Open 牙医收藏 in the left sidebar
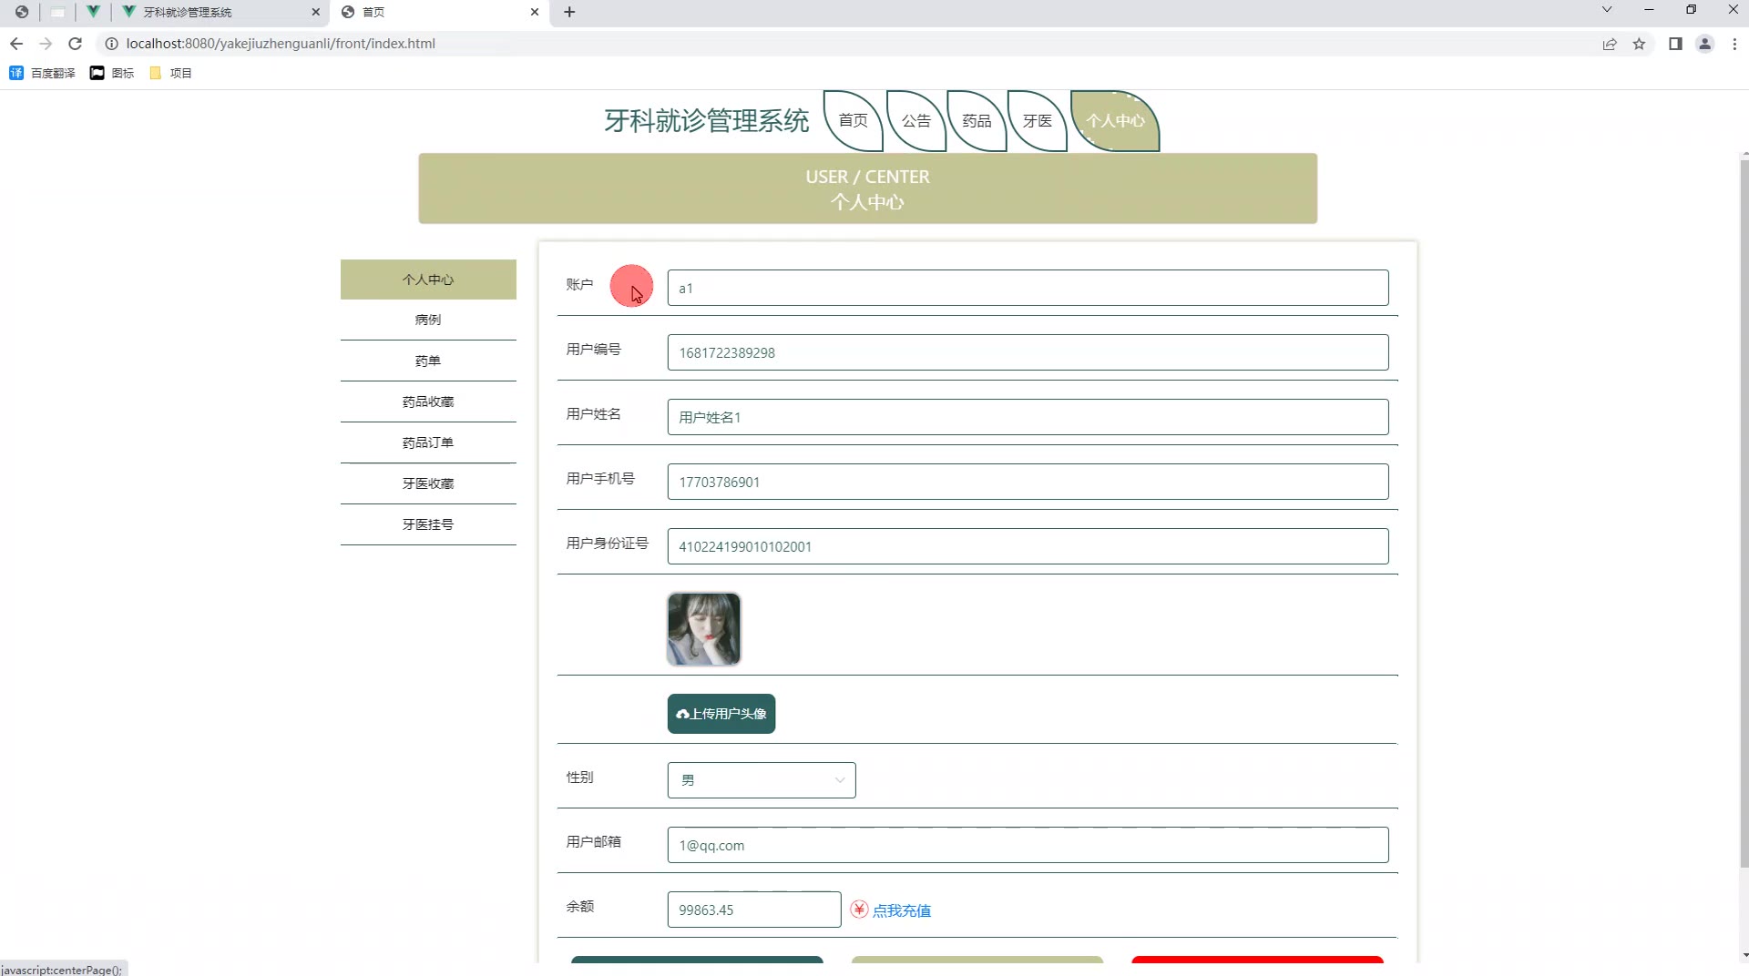Image resolution: width=1749 pixels, height=976 pixels. pyautogui.click(x=428, y=483)
